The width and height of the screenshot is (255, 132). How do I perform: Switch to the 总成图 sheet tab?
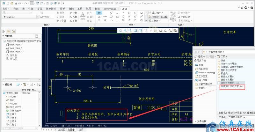coord(62,130)
